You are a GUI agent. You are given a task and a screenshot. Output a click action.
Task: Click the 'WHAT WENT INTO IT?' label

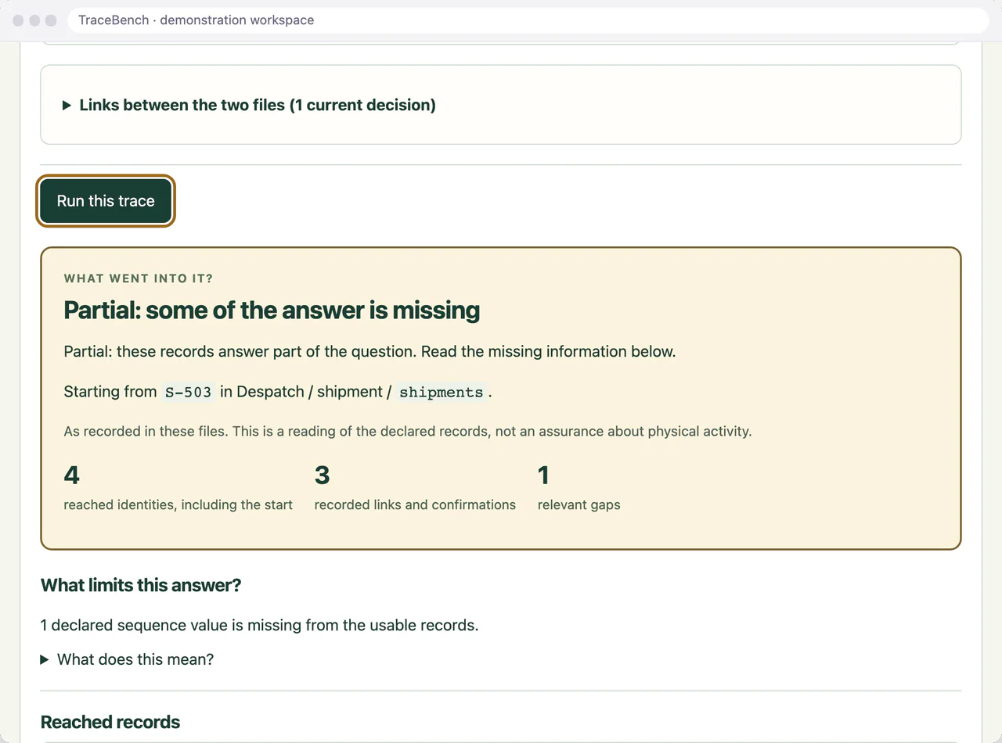coord(139,278)
